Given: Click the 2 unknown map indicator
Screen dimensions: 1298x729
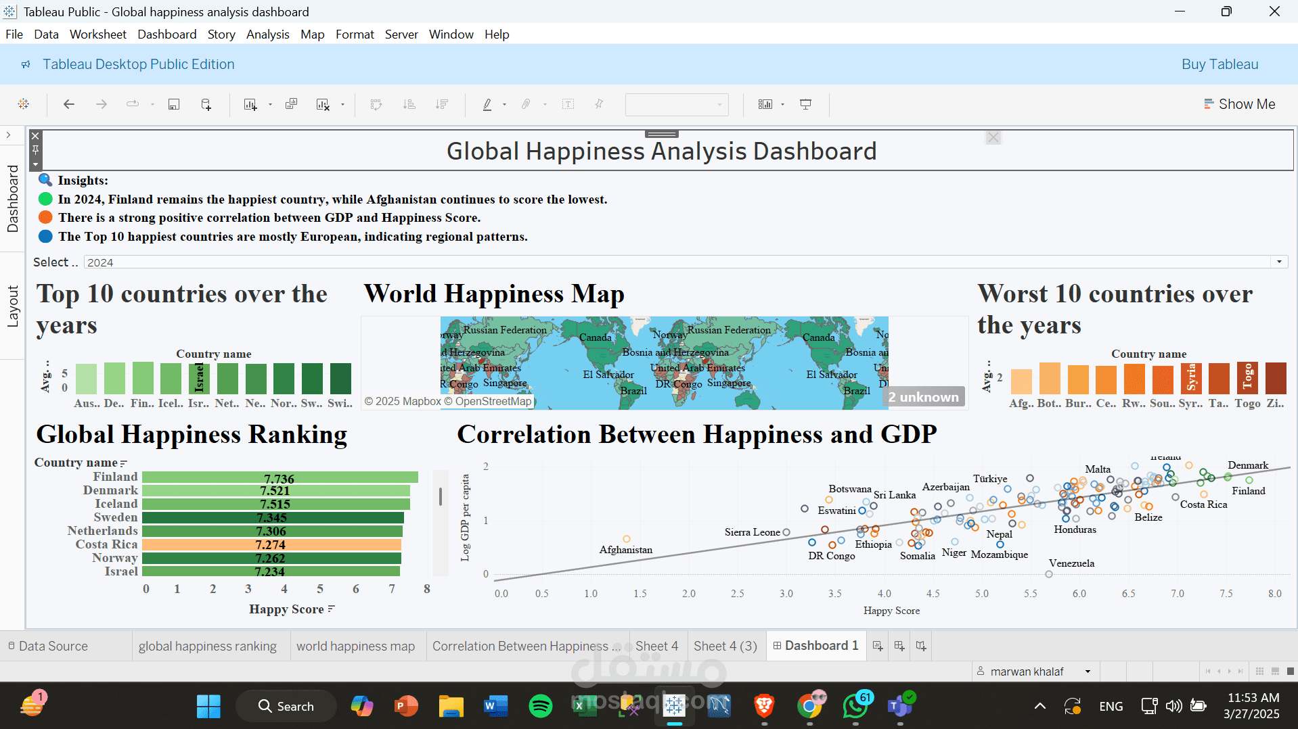Looking at the screenshot, I should coord(924,397).
